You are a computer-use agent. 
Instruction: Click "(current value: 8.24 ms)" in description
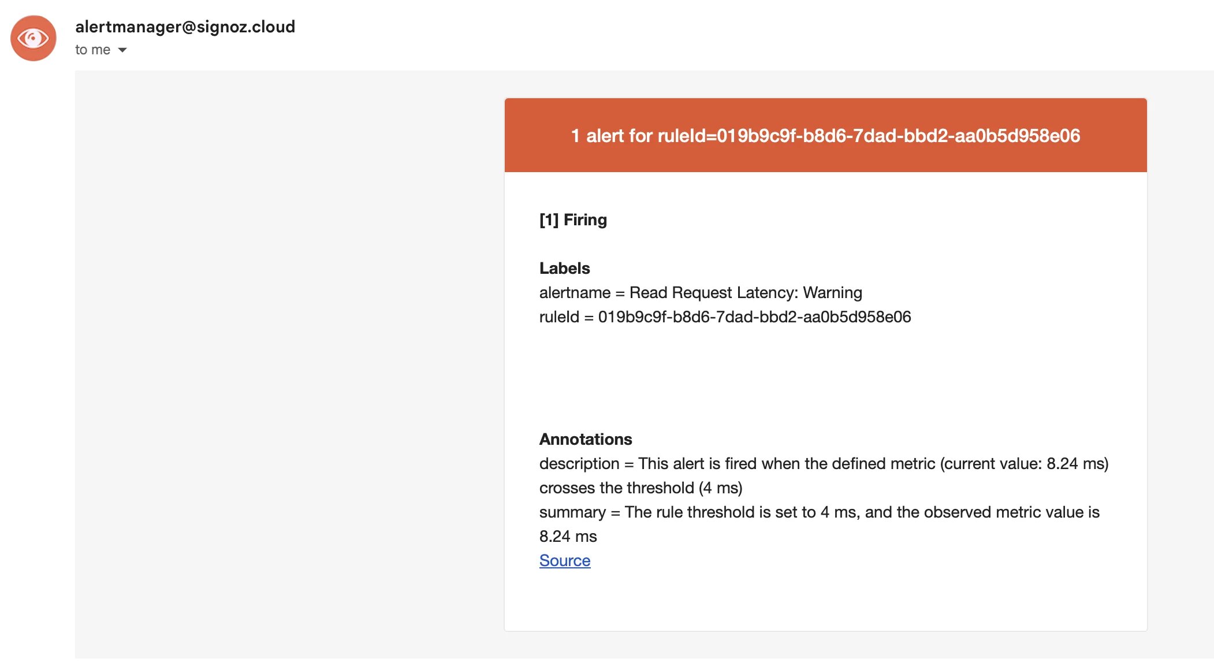coord(1024,464)
